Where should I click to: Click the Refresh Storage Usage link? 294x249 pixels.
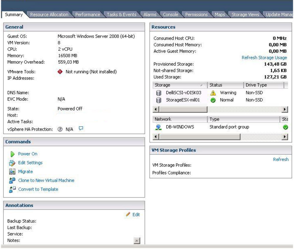pos(264,58)
